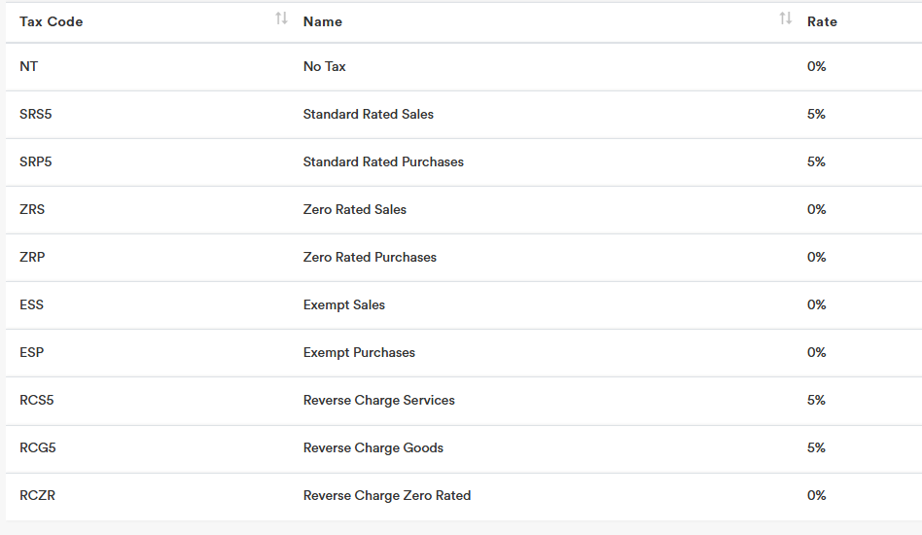Select the NT tax code cell

click(x=29, y=67)
